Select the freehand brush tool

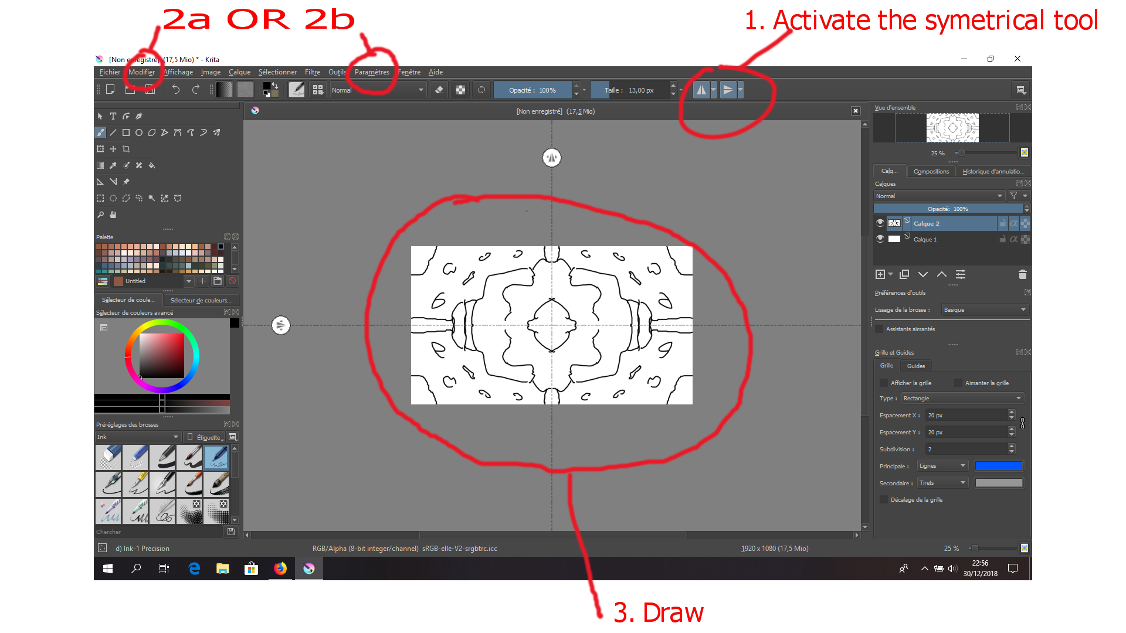coord(100,132)
